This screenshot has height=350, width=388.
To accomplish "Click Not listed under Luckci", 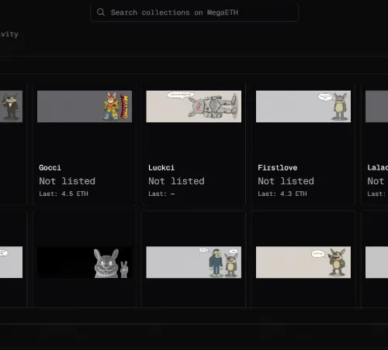I will click(176, 181).
